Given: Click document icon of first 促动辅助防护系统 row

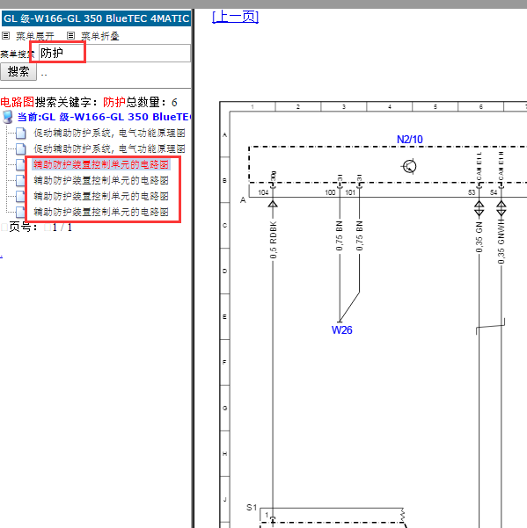Looking at the screenshot, I should (x=21, y=133).
